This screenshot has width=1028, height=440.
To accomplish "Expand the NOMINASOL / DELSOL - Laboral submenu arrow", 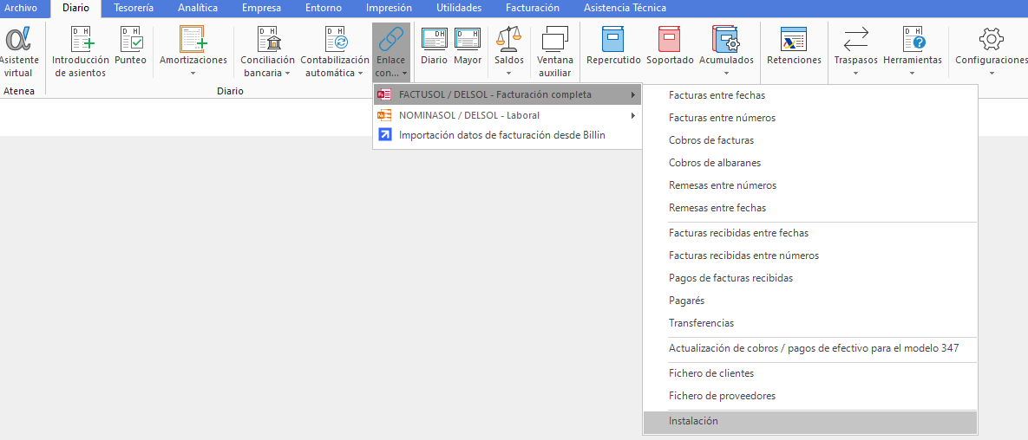I will tap(633, 116).
